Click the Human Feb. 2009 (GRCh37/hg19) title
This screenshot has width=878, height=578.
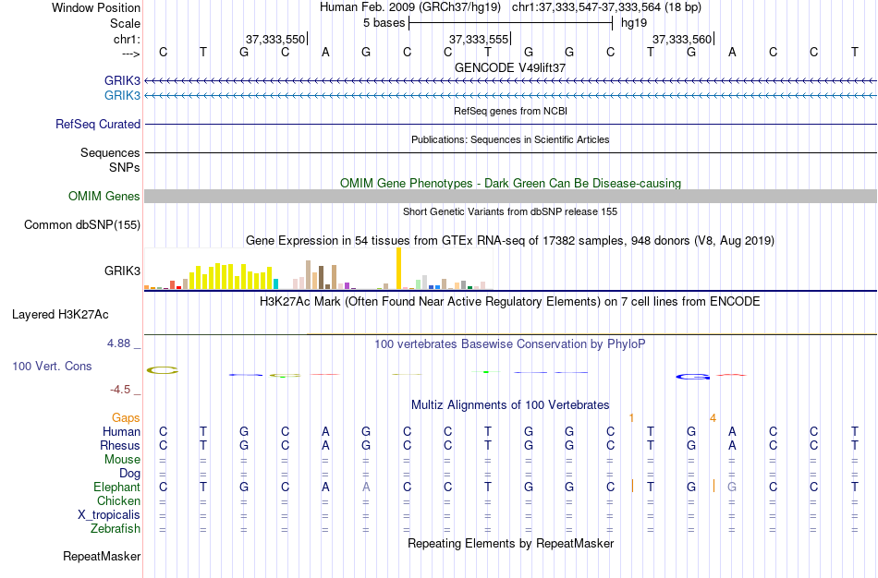click(x=411, y=7)
